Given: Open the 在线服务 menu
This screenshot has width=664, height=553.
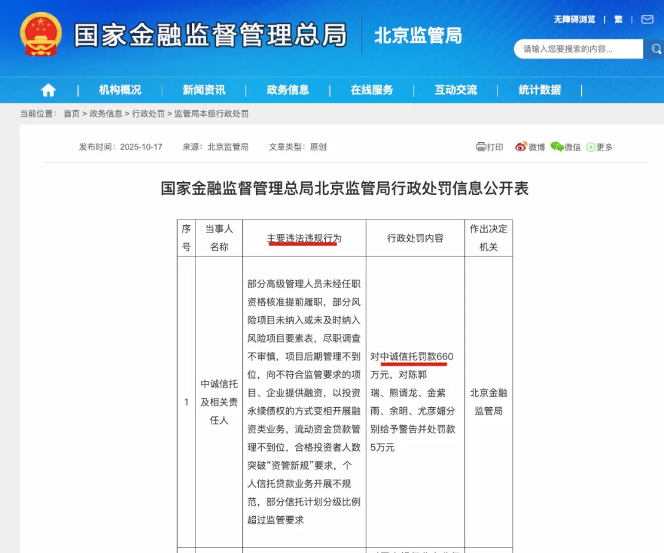Looking at the screenshot, I should point(371,90).
